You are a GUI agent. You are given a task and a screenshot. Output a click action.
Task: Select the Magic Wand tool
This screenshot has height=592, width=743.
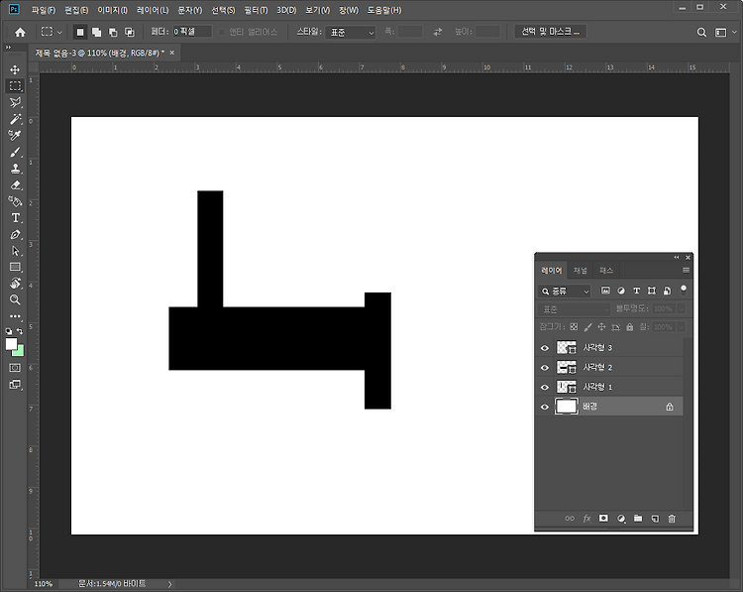15,119
